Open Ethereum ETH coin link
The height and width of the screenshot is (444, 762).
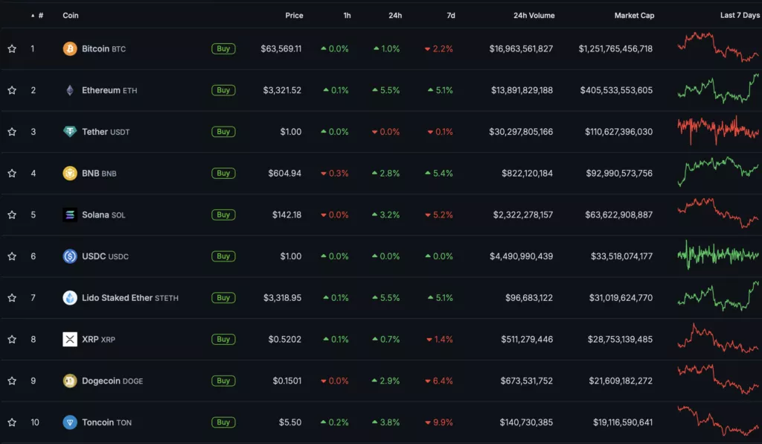tap(109, 90)
